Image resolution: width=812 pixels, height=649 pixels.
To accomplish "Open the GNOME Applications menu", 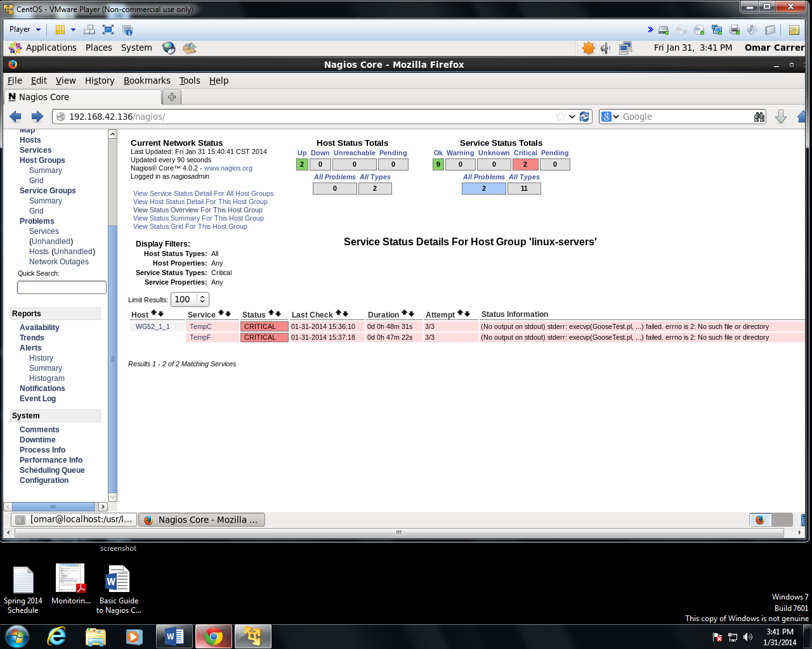I will coord(50,48).
